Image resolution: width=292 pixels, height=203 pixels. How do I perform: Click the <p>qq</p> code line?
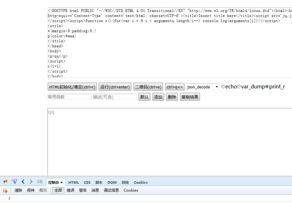58,56
